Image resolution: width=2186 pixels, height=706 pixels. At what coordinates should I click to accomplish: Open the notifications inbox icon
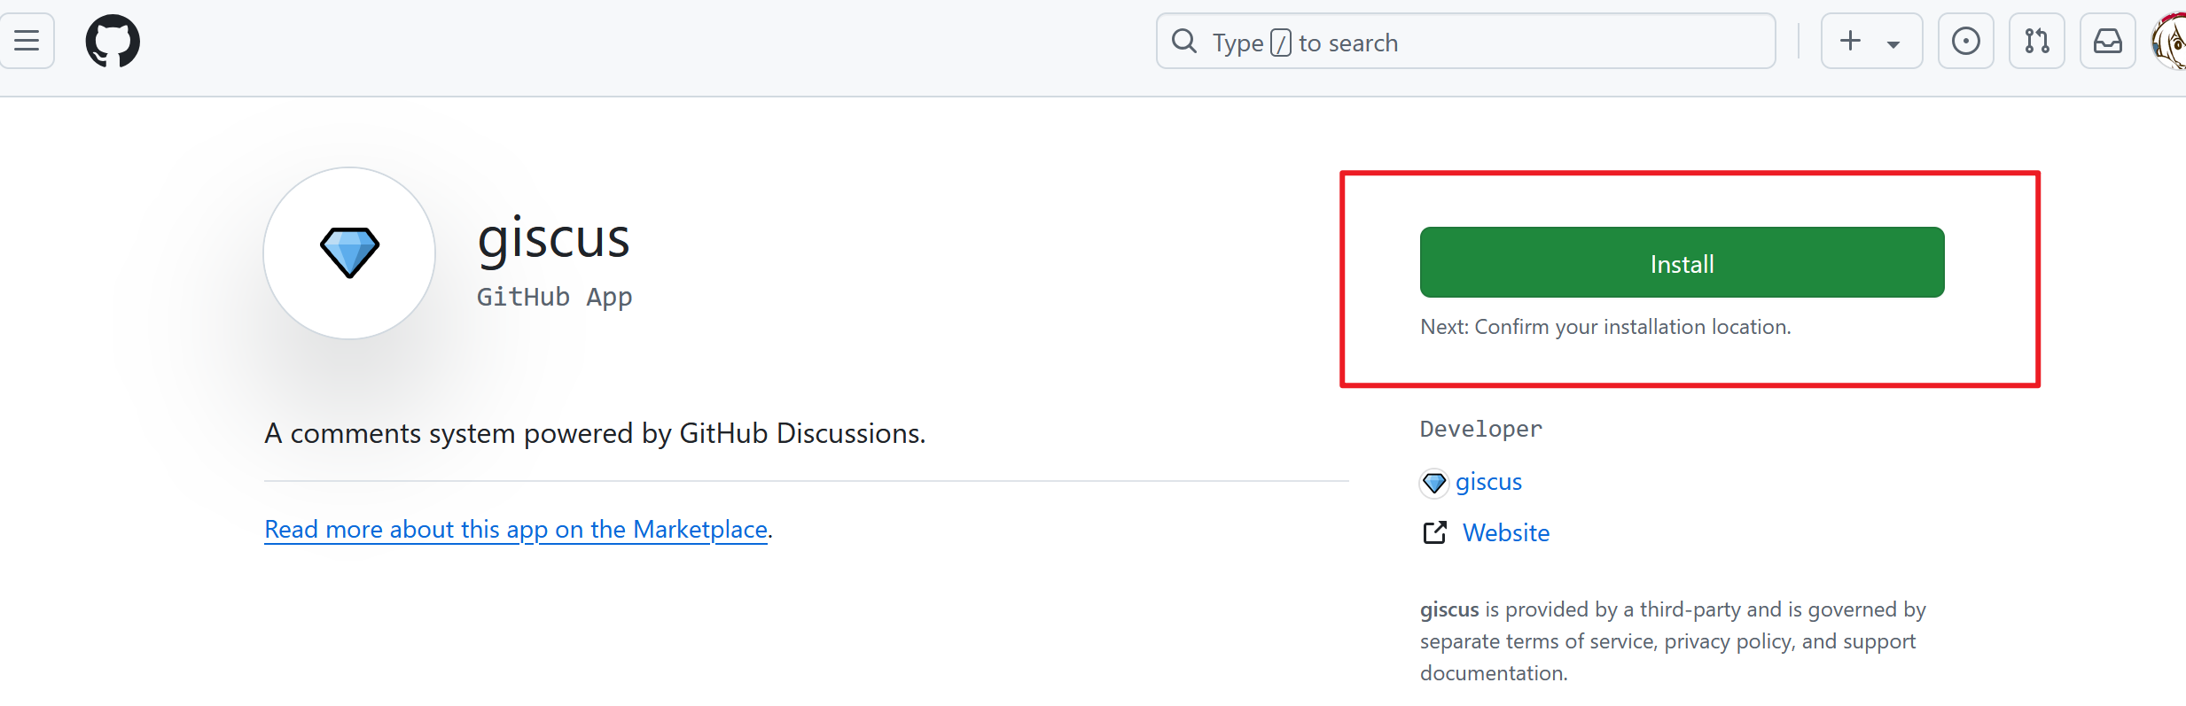pos(2108,41)
